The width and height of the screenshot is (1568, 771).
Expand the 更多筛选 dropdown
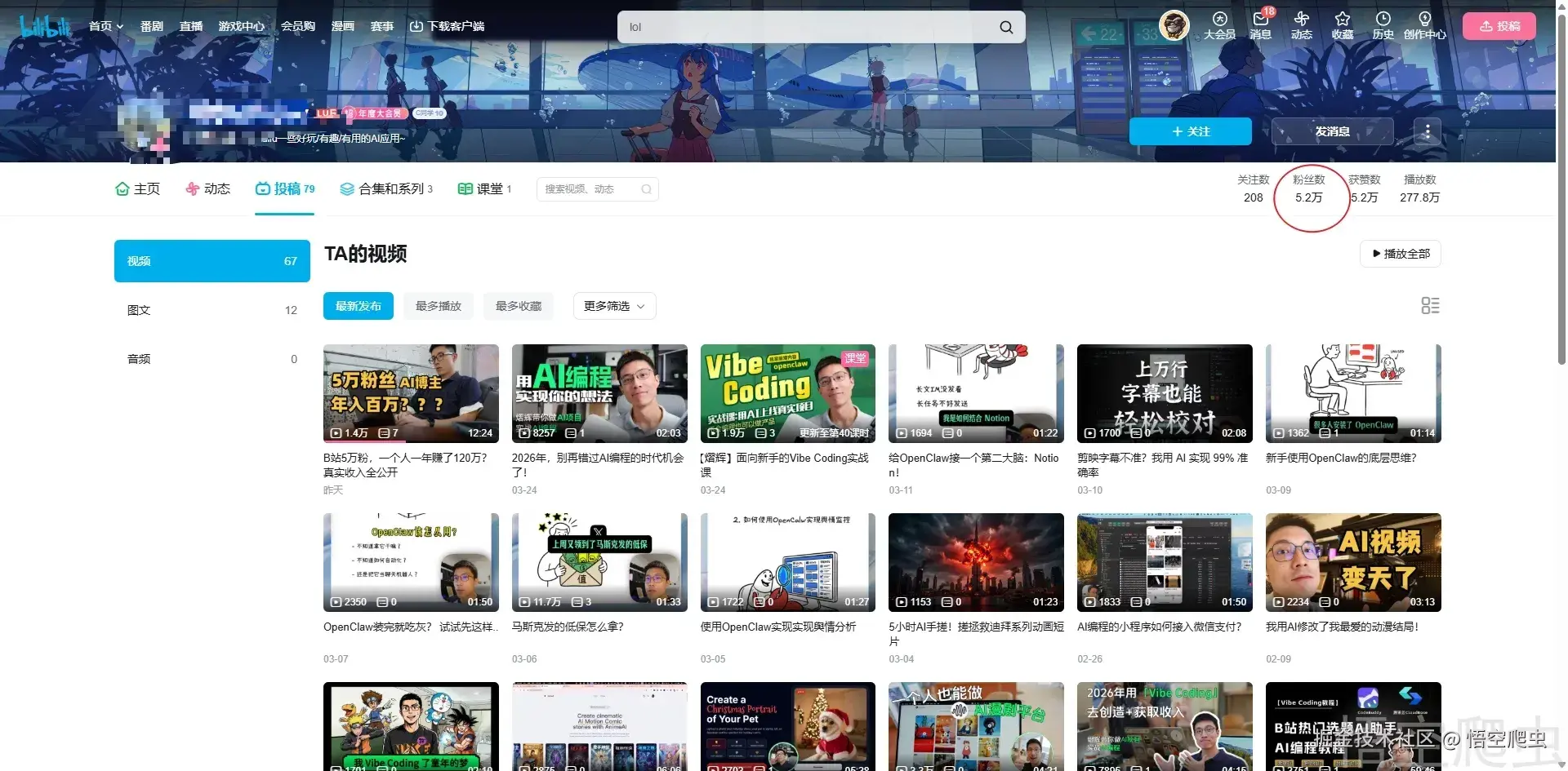click(x=614, y=306)
